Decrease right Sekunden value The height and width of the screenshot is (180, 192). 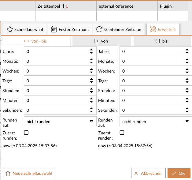click(187, 112)
